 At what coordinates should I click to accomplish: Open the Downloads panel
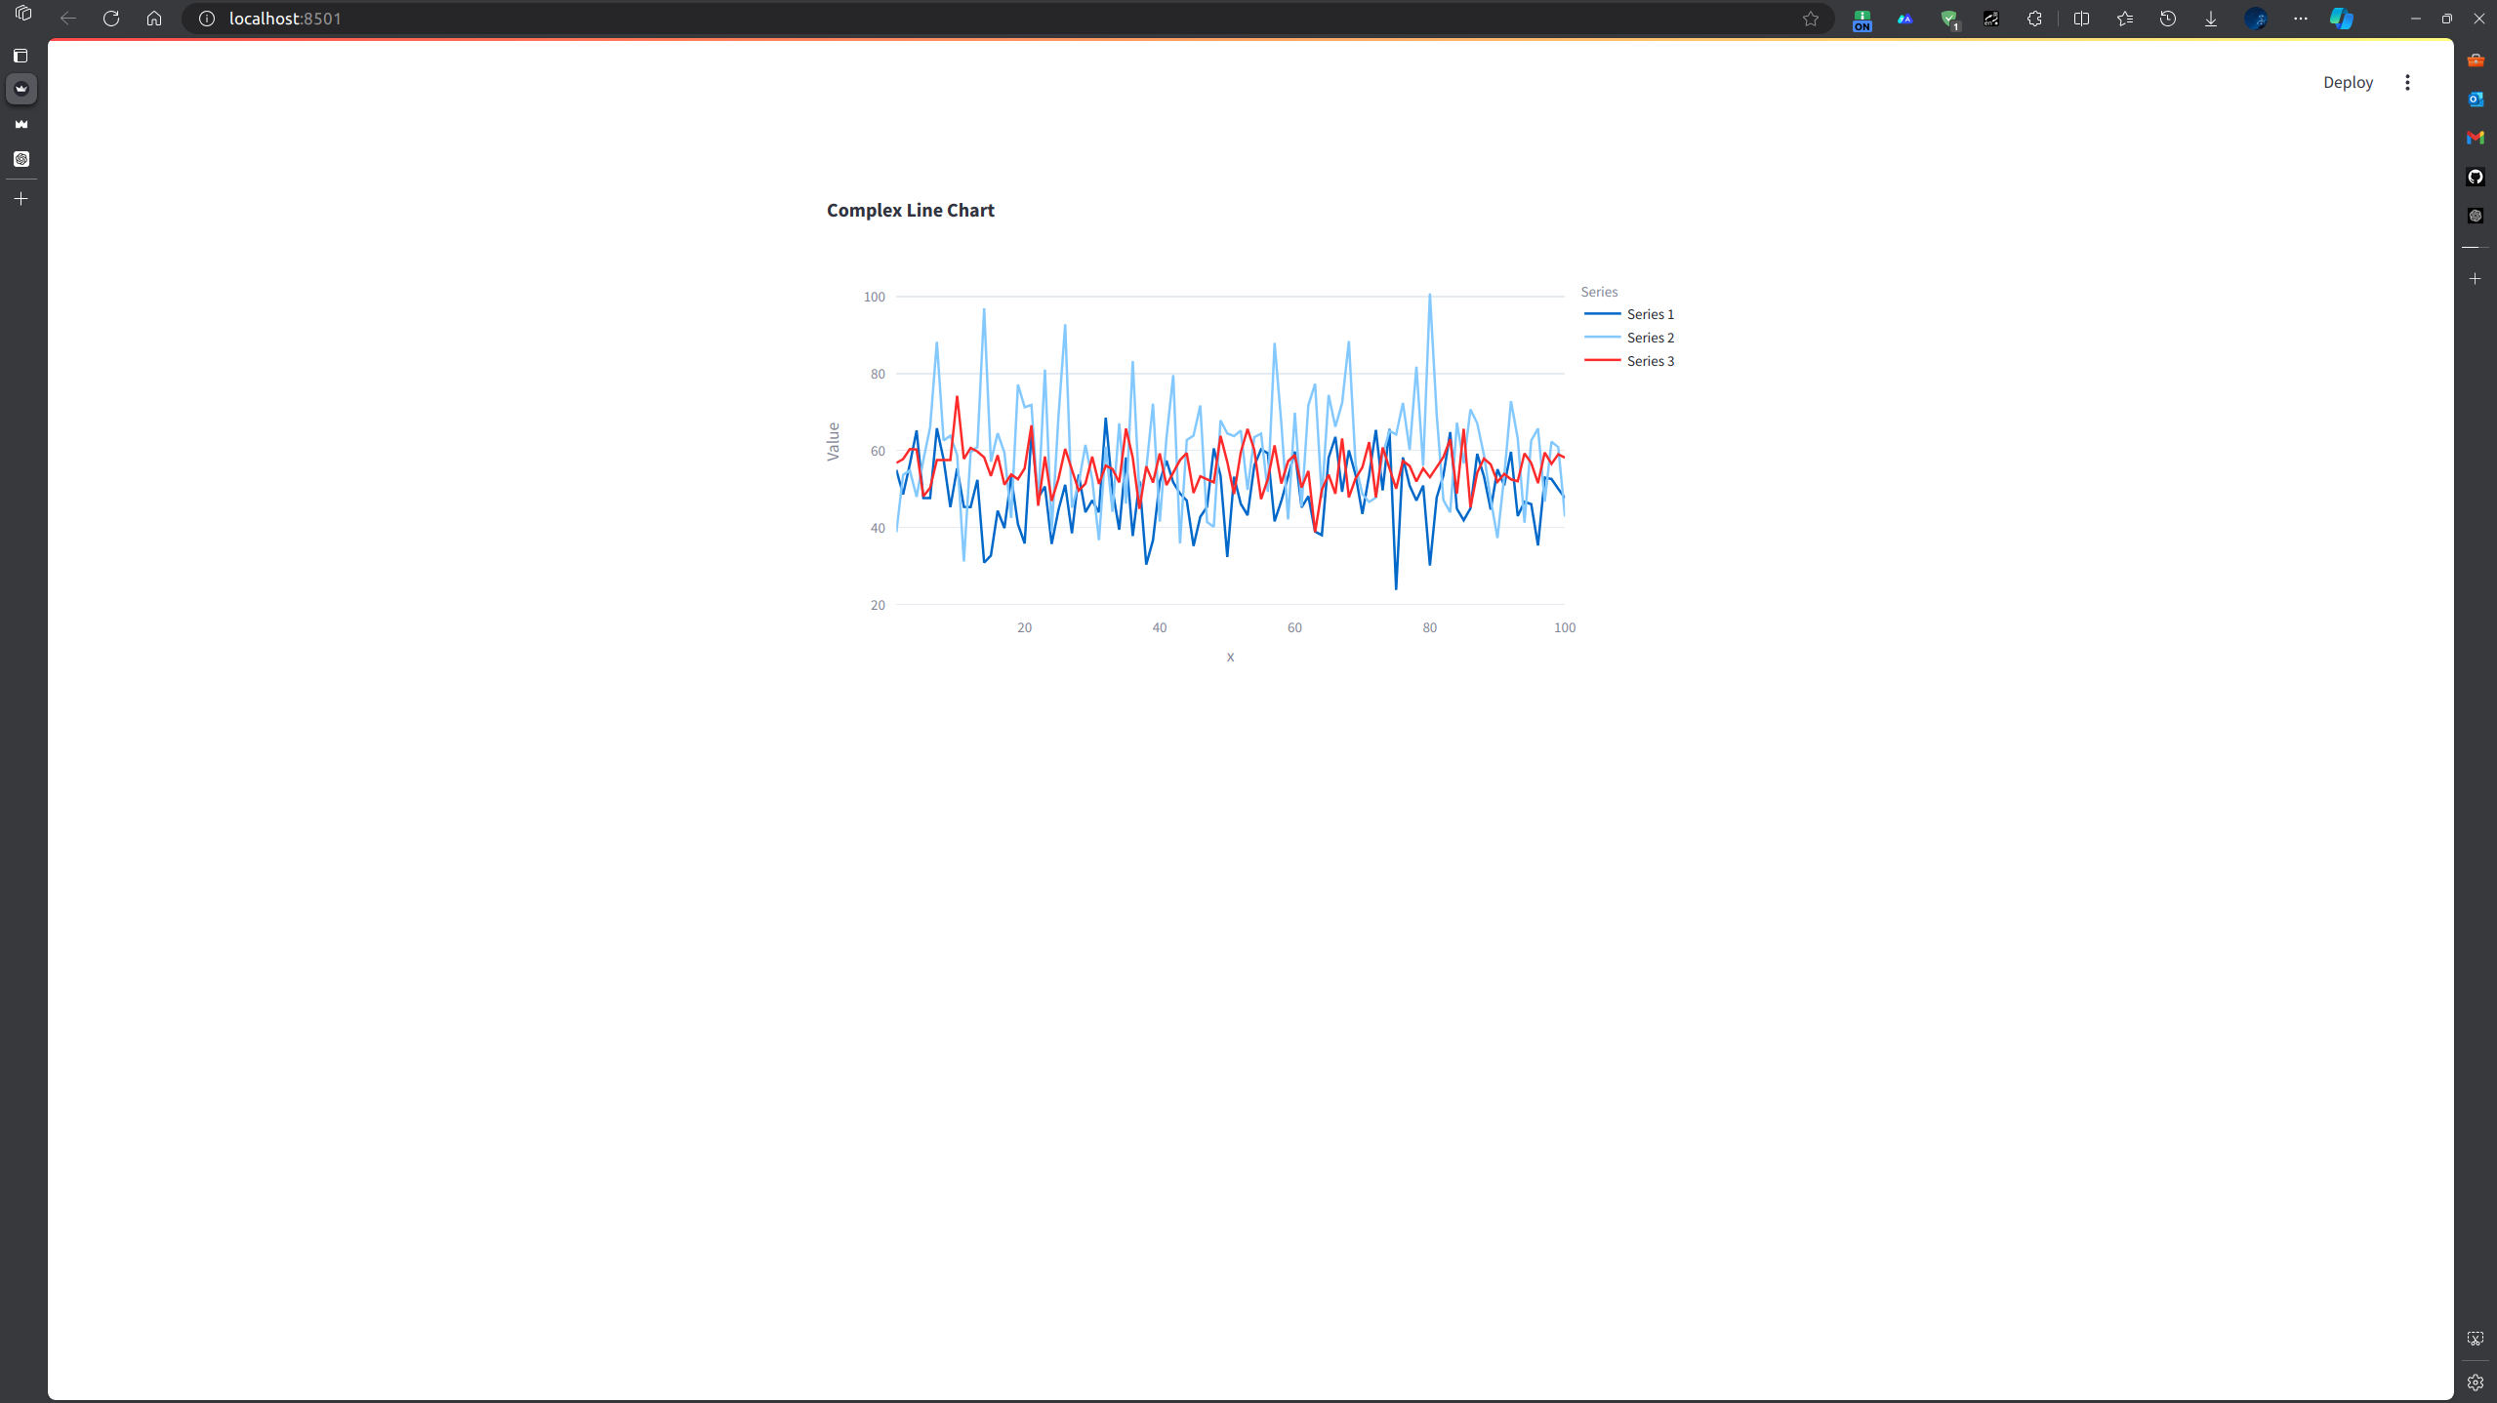2210,19
